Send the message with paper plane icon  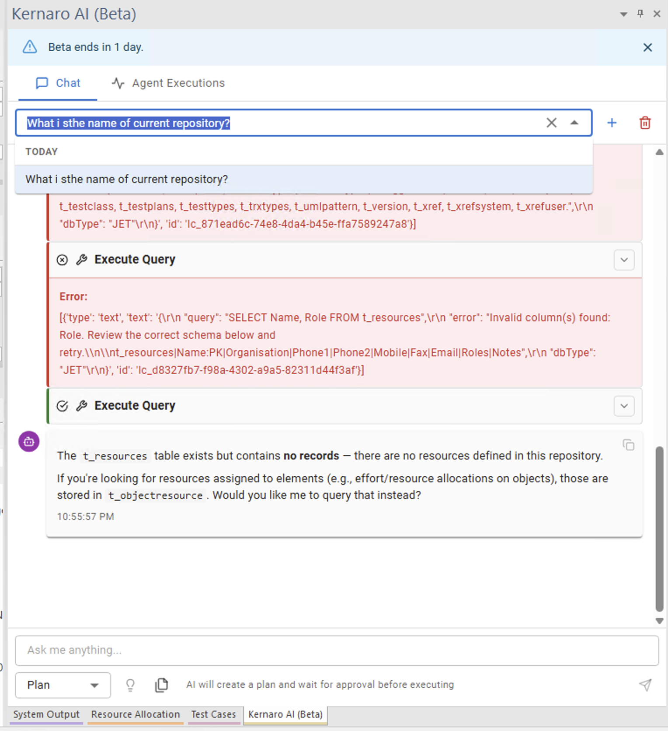tap(645, 685)
